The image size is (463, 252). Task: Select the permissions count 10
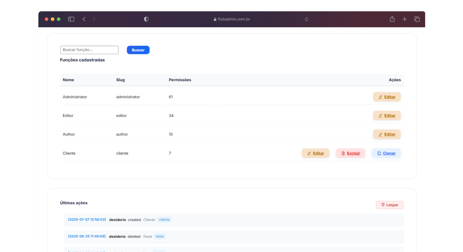[171, 134]
